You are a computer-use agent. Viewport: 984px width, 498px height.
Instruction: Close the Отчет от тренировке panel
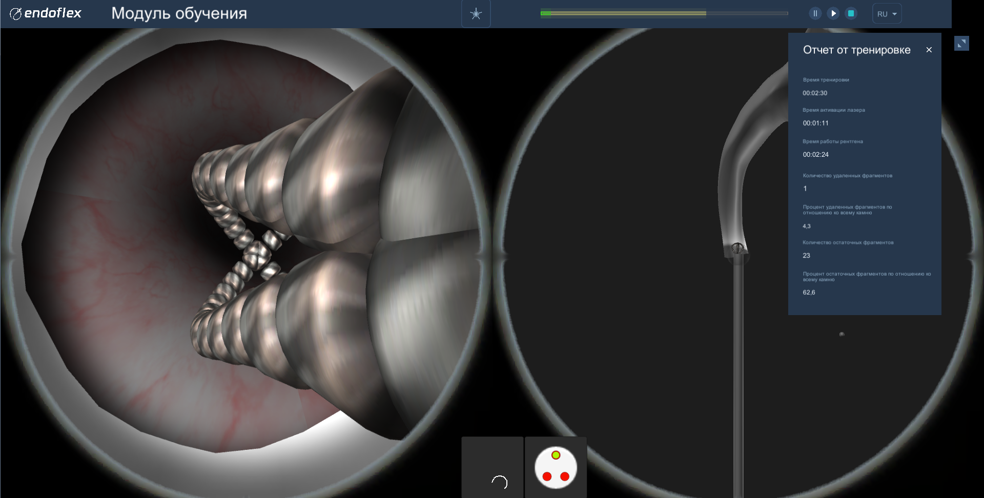pos(929,50)
